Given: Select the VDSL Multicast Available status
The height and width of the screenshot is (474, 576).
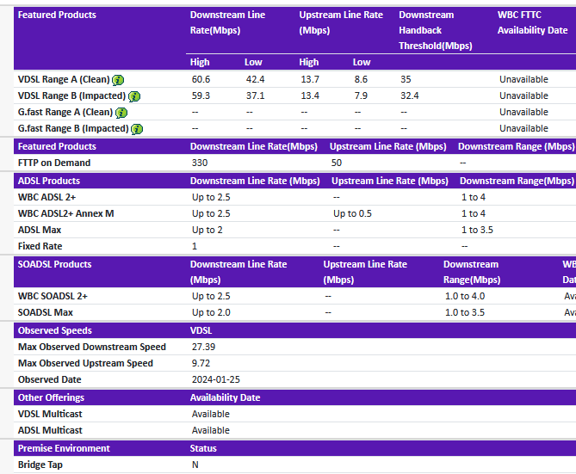Looking at the screenshot, I should [x=210, y=414].
